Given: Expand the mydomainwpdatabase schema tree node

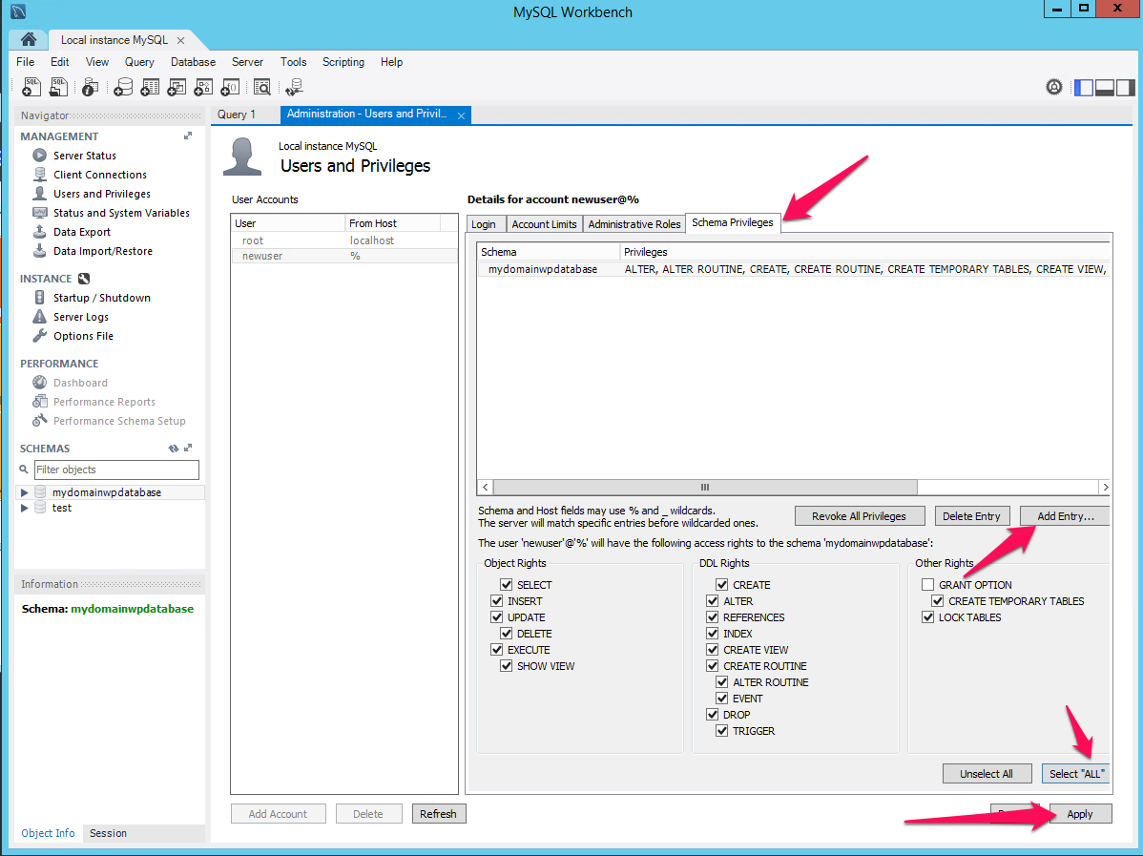Looking at the screenshot, I should pyautogui.click(x=25, y=493).
